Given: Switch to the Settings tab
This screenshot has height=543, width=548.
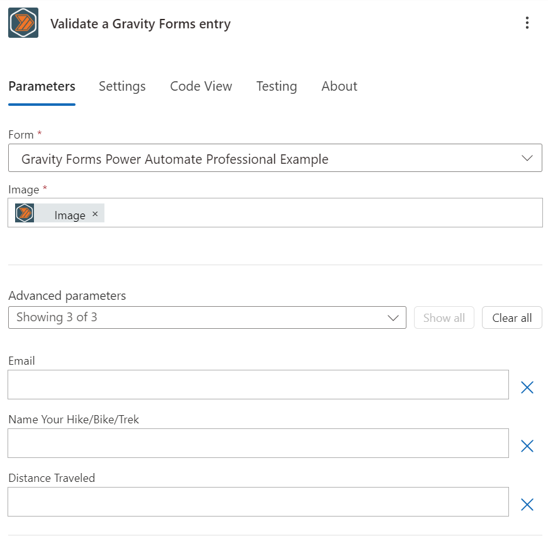Looking at the screenshot, I should point(122,86).
